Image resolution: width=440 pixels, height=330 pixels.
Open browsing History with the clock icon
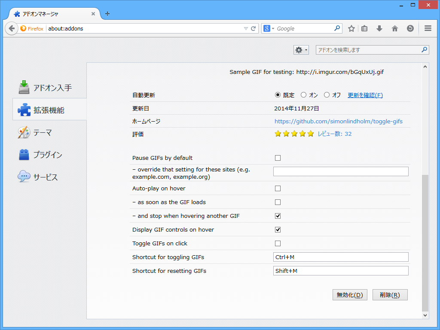410,28
